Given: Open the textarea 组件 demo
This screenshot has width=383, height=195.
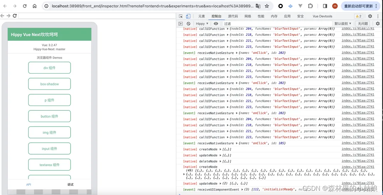Looking at the screenshot, I should (x=49, y=165).
